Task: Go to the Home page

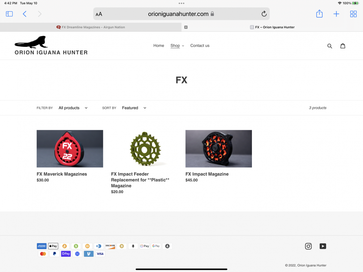Action: coord(159,45)
